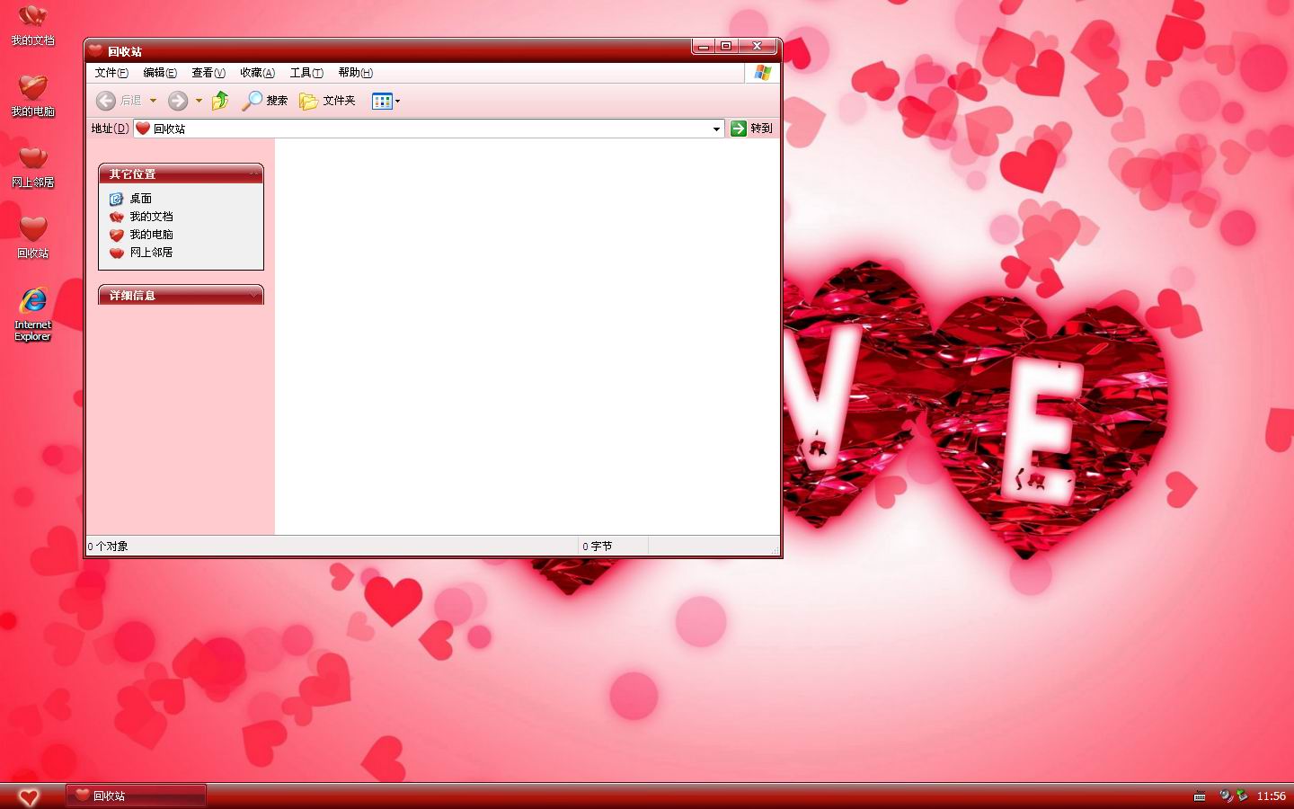Click the network connection tray icon

1242,796
